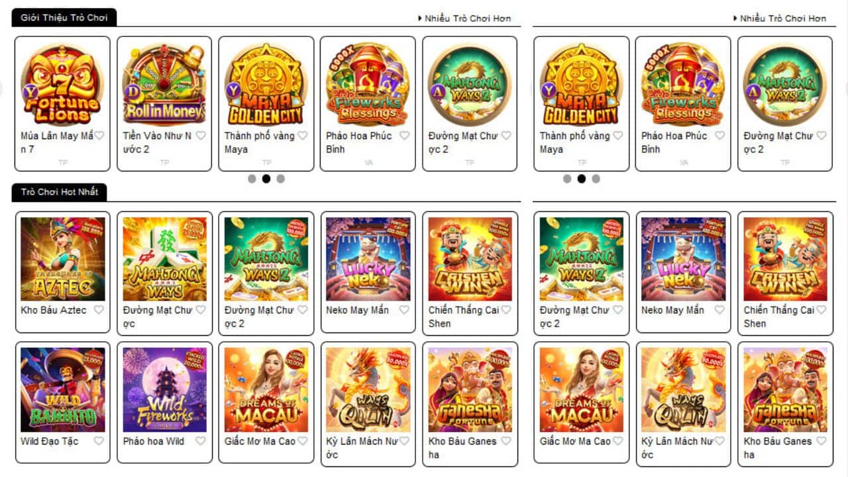Toggle the heart next to Pháo hoa Wild

pos(201,441)
